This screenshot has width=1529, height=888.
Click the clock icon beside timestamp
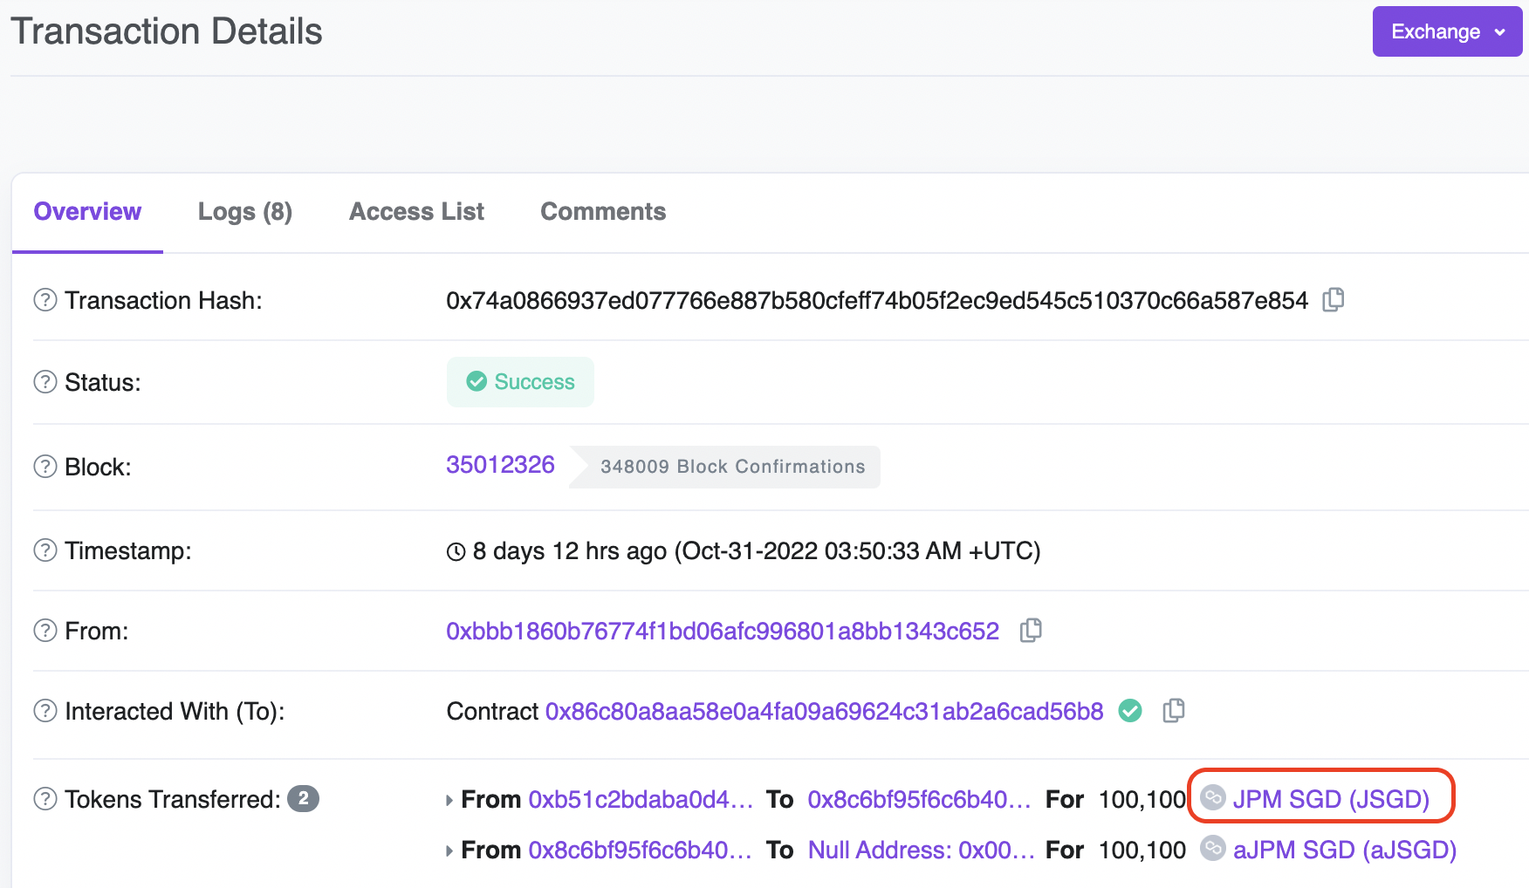[456, 551]
